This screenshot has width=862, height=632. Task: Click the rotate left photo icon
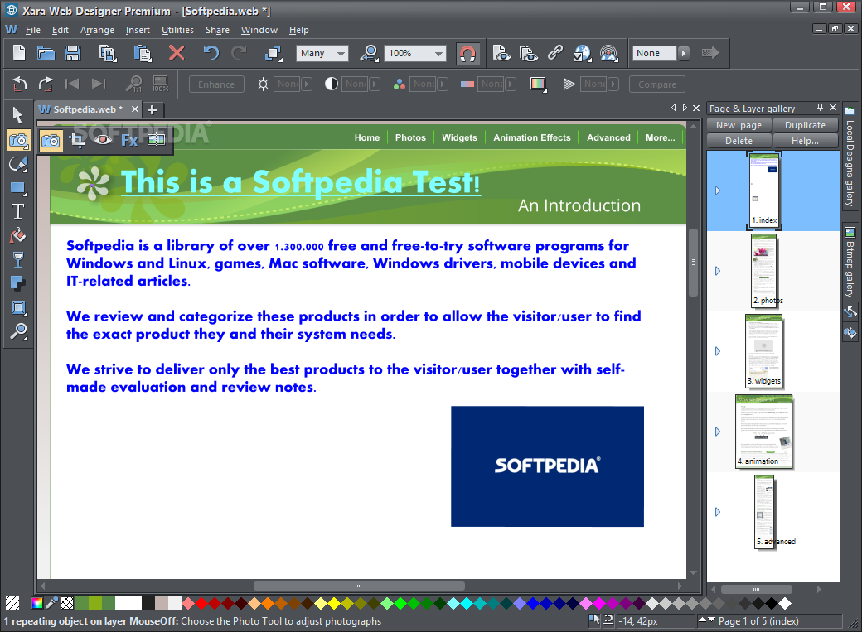(20, 84)
